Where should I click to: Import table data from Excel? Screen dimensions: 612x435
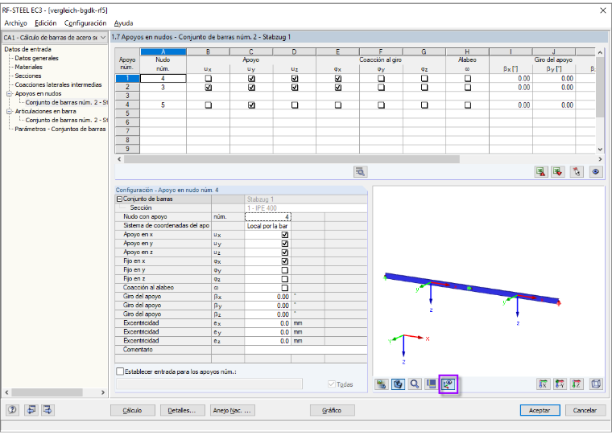point(558,172)
